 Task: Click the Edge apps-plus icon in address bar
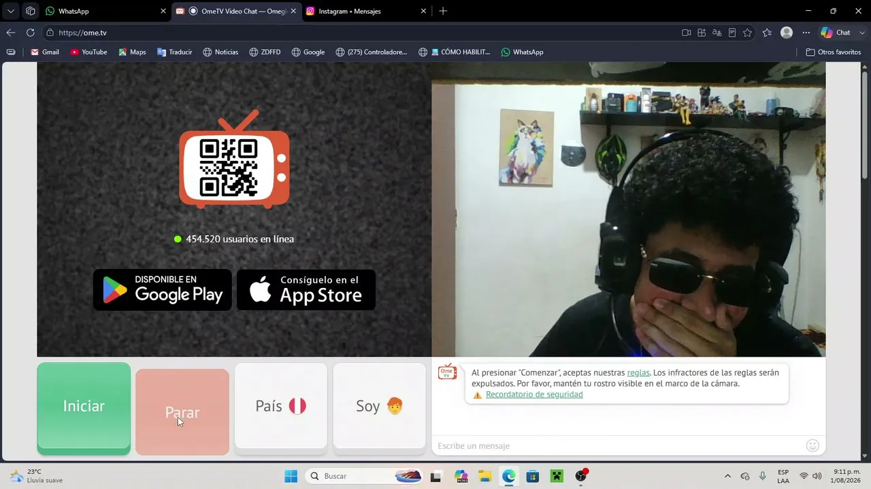point(702,33)
